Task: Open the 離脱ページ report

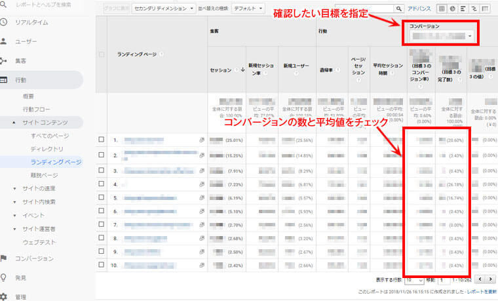Action: tap(44, 175)
